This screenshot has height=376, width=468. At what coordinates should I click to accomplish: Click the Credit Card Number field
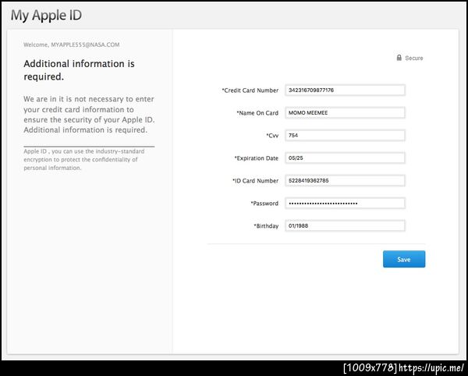tap(345, 90)
